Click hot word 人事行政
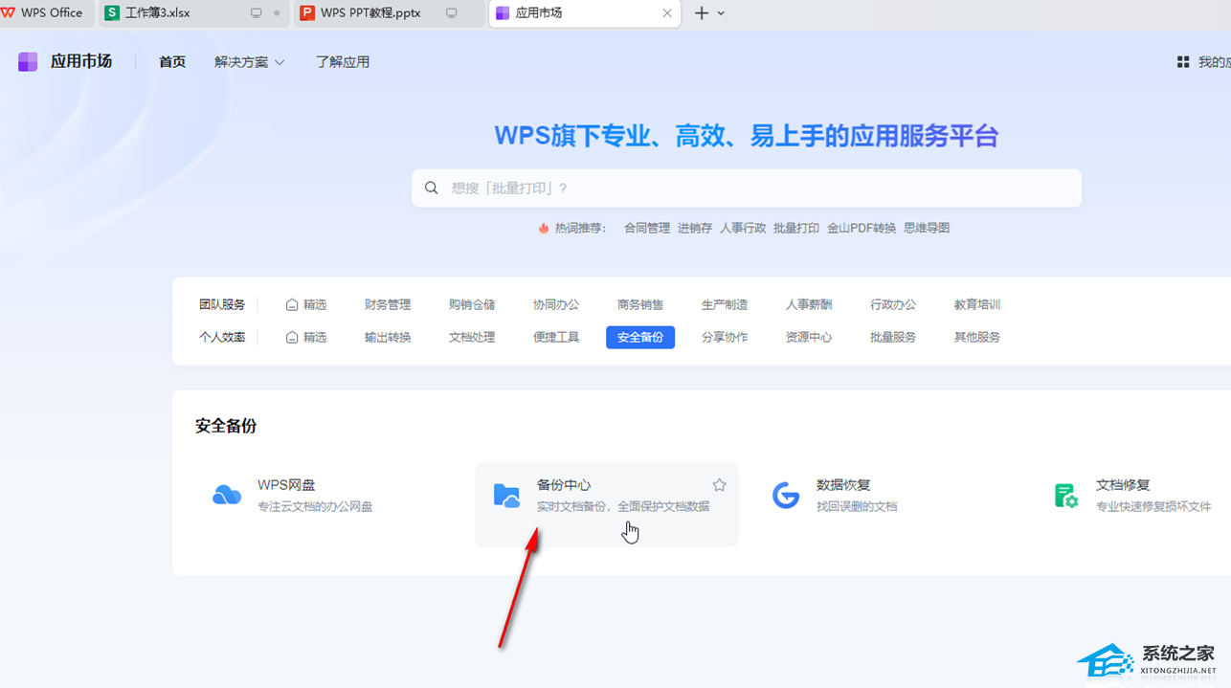The width and height of the screenshot is (1231, 688). (743, 229)
